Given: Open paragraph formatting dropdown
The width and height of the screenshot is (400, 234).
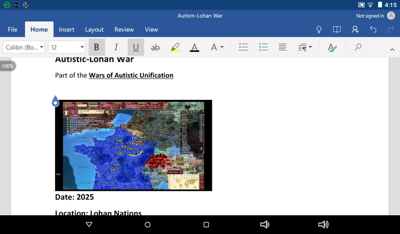Looking at the screenshot, I should pyautogui.click(x=305, y=47).
